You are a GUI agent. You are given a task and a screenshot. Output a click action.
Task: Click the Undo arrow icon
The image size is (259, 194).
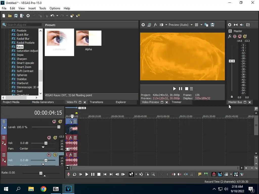pyautogui.click(x=52, y=16)
